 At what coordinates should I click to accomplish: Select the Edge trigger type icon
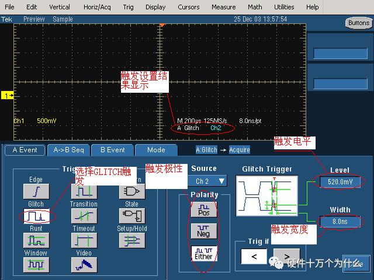pyautogui.click(x=36, y=191)
